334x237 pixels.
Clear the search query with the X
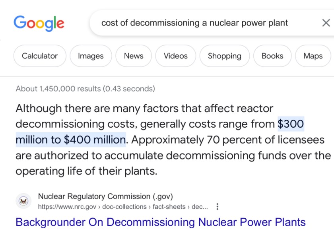[x=326, y=23]
